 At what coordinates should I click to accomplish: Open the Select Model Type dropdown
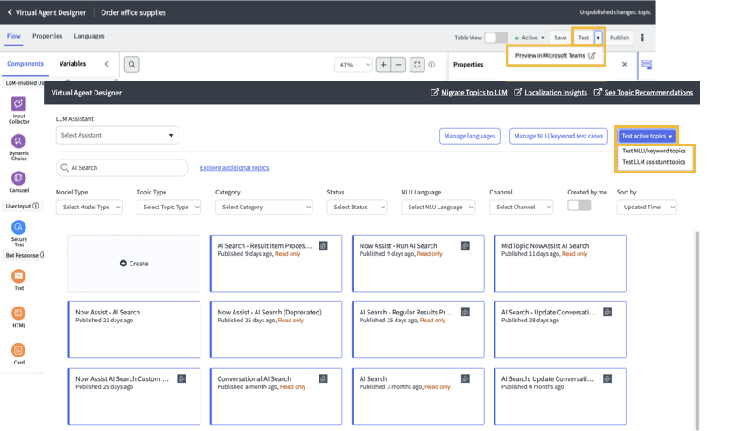(89, 208)
